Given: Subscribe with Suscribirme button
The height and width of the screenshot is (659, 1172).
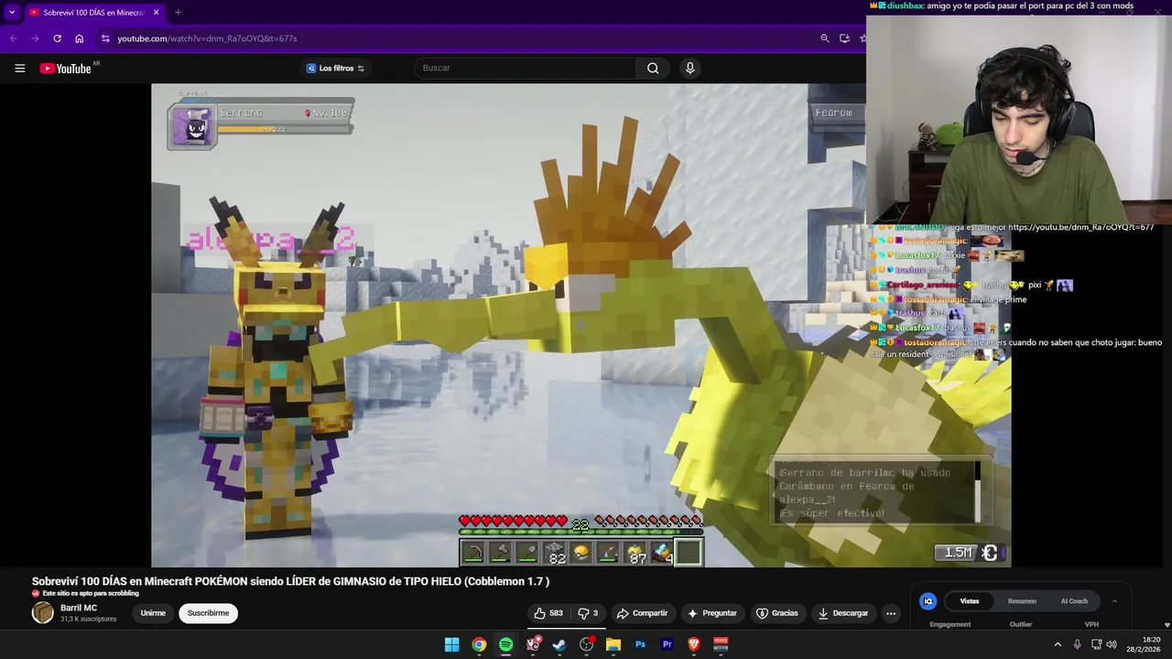Looking at the screenshot, I should [208, 613].
